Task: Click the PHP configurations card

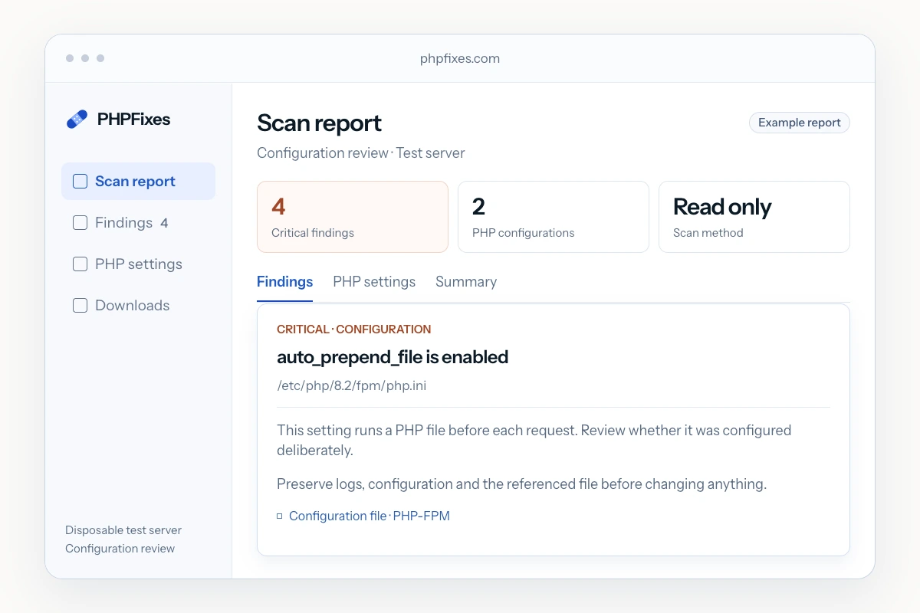Action: 554,217
